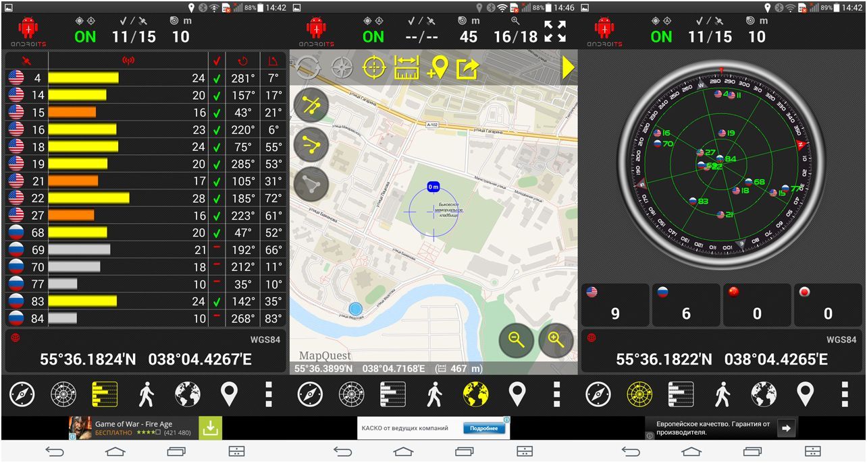This screenshot has width=867, height=463.
Task: Tap the center-on-location crosshair icon in map toolbar
Action: tap(373, 67)
